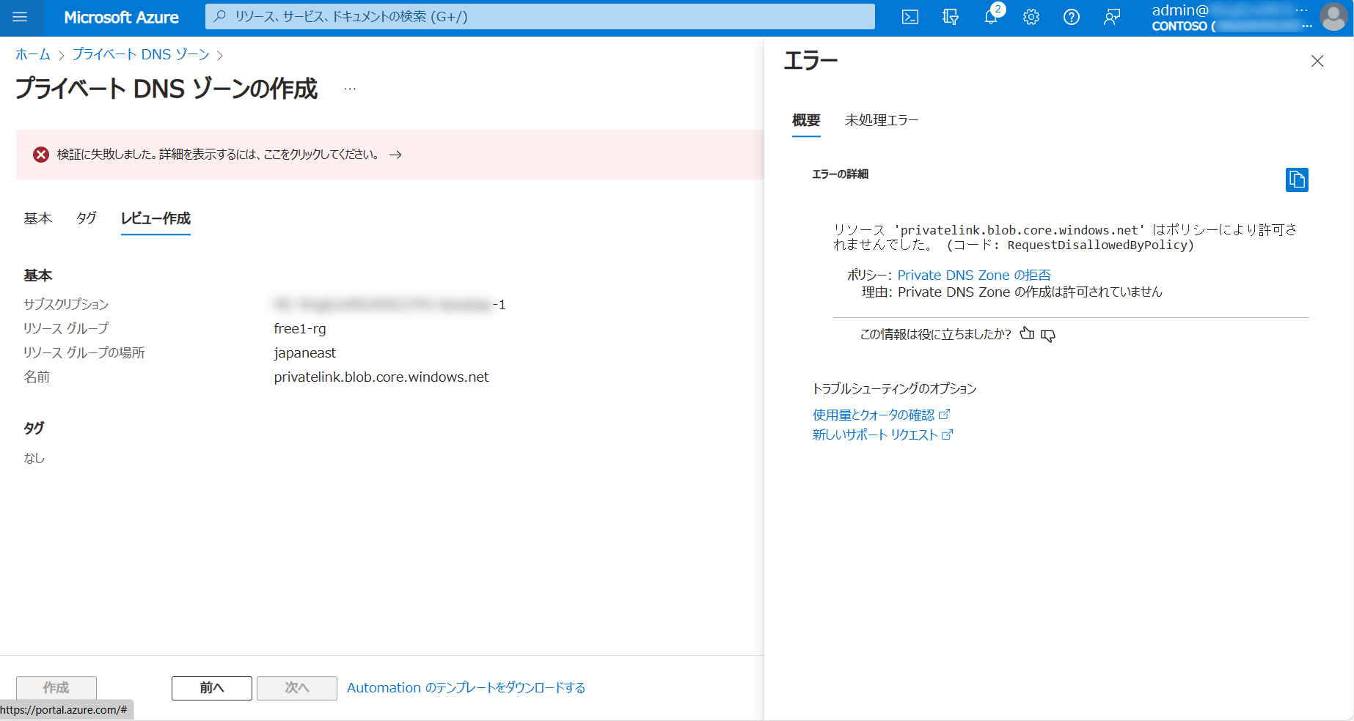Go to ホーム breadcrumb

pos(33,55)
